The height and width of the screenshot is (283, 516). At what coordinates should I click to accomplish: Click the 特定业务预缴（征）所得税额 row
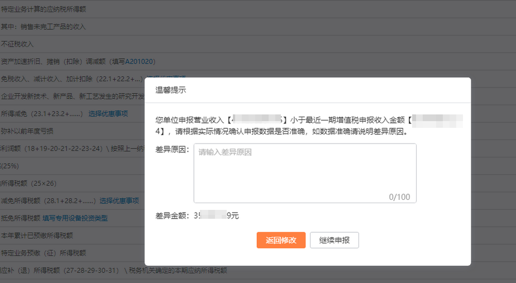point(44,253)
